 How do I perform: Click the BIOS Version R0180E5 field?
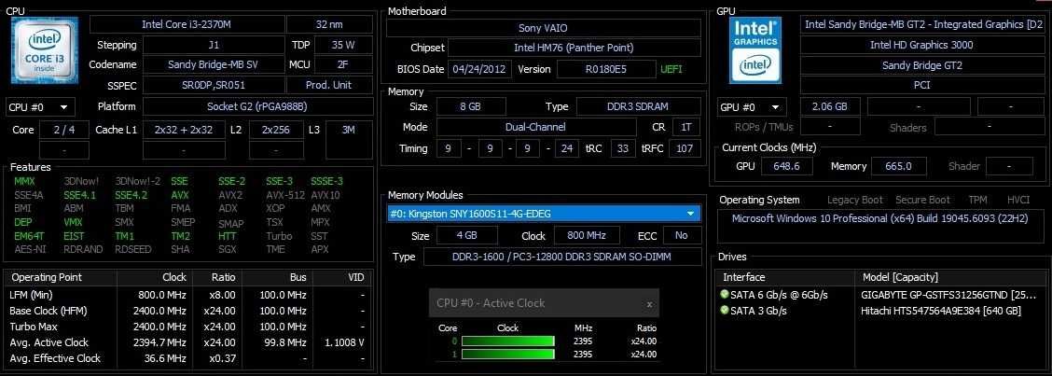[606, 69]
